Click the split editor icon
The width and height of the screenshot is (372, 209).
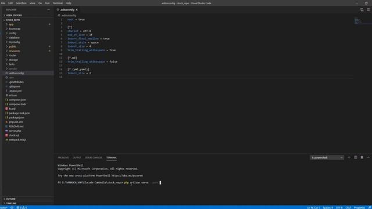click(x=368, y=10)
